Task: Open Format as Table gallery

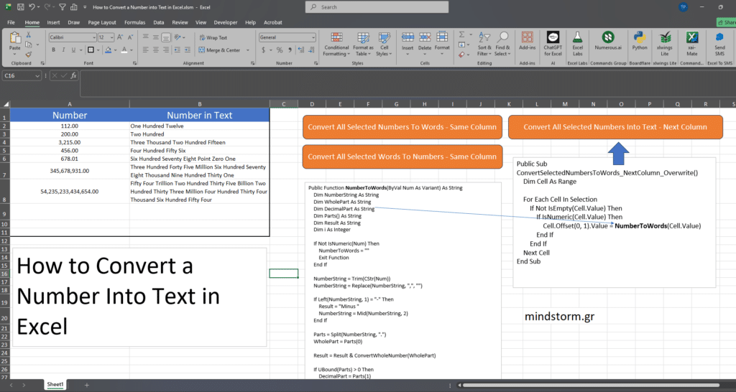Action: pyautogui.click(x=363, y=44)
